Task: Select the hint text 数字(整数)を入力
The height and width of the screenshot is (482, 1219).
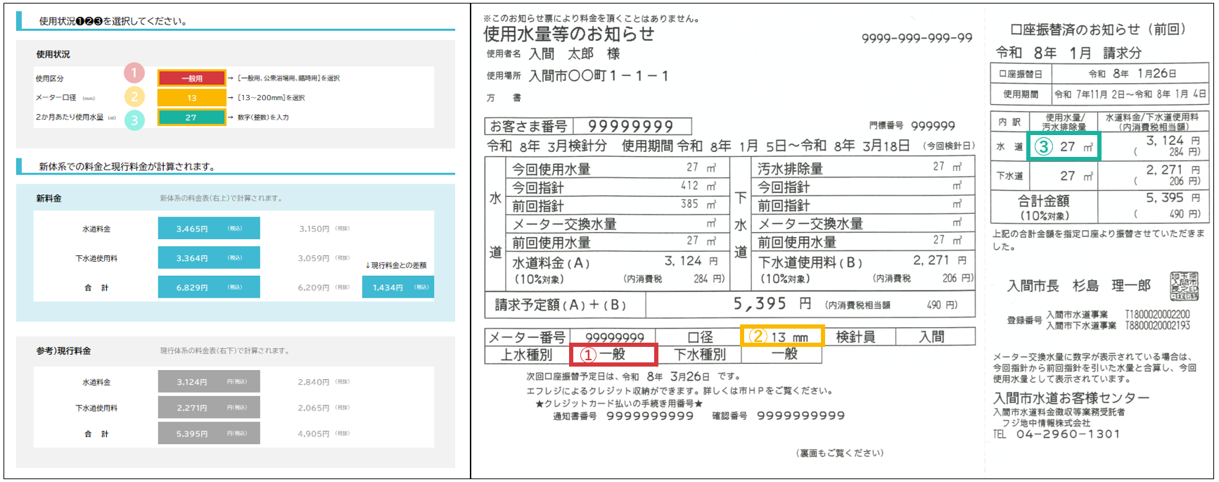Action: [263, 118]
